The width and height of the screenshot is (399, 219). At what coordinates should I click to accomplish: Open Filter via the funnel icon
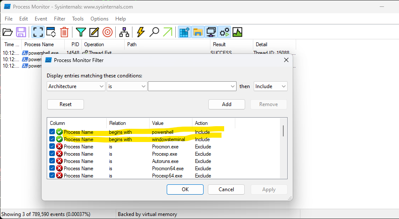point(81,32)
